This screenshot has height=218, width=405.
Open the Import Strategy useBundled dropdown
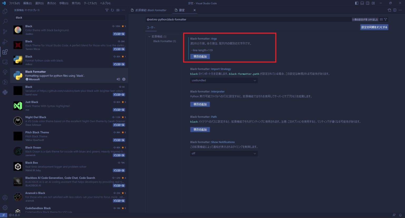tap(224, 80)
